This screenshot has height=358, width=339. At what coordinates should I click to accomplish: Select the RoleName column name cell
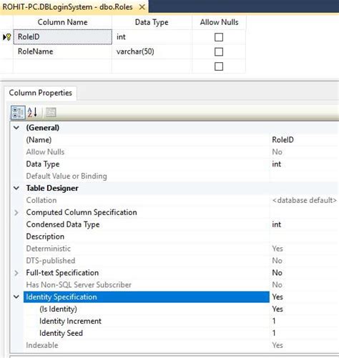click(x=62, y=51)
